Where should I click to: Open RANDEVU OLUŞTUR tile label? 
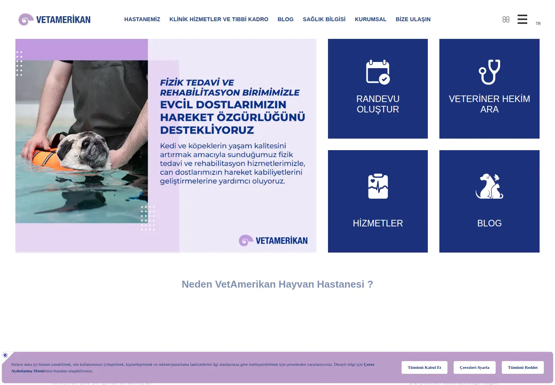[x=378, y=104]
